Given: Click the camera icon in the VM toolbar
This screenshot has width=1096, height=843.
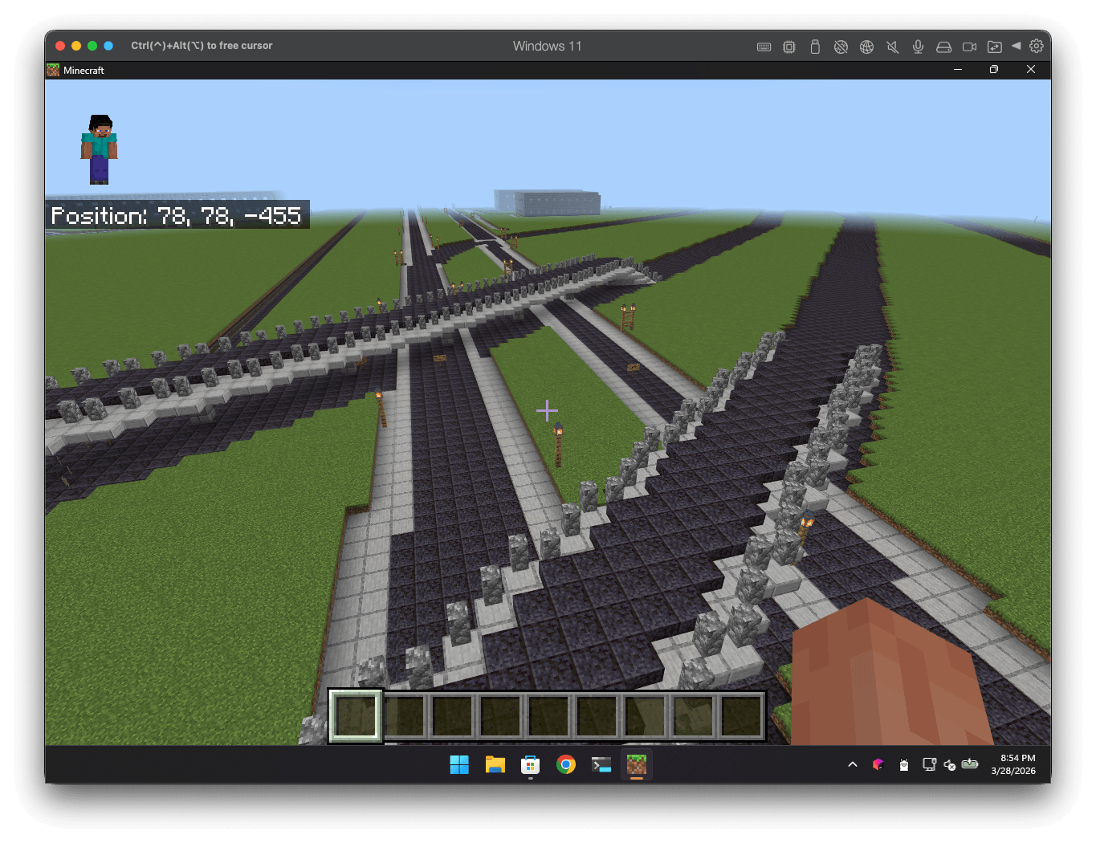Looking at the screenshot, I should click(x=969, y=46).
